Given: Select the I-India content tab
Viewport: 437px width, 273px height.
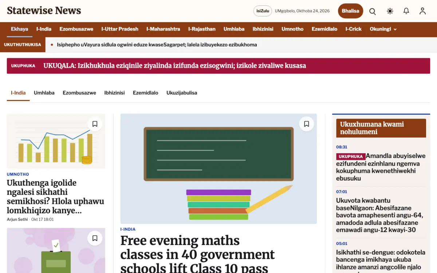Looking at the screenshot, I should point(18,93).
